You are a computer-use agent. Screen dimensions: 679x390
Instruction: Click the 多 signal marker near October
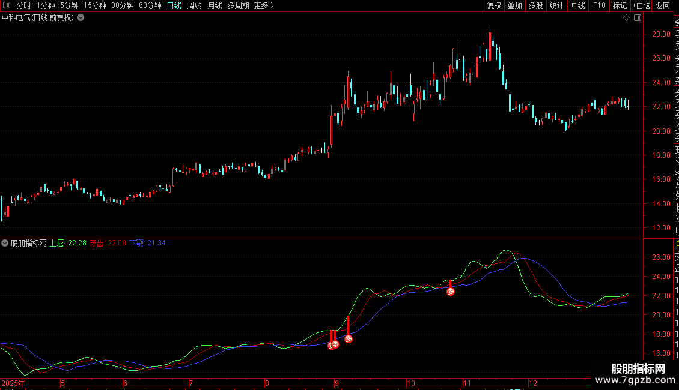450,292
